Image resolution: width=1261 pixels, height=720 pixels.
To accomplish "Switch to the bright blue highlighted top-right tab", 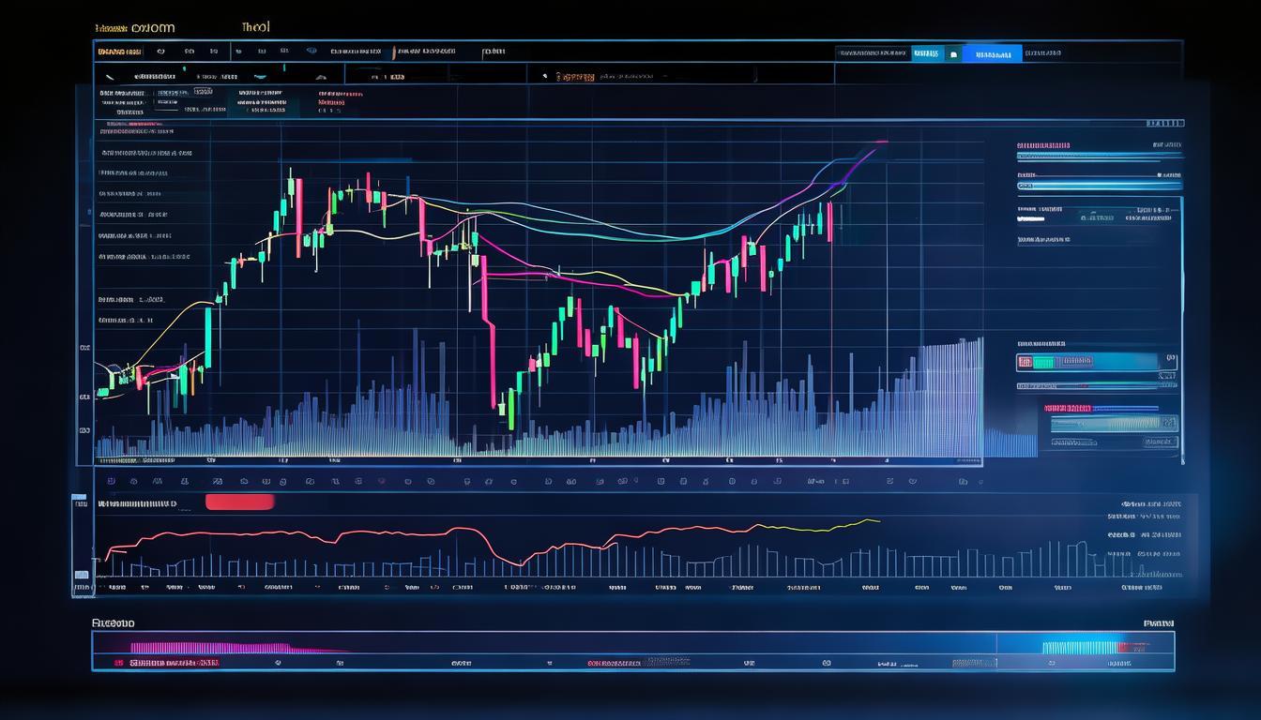I will (x=992, y=54).
